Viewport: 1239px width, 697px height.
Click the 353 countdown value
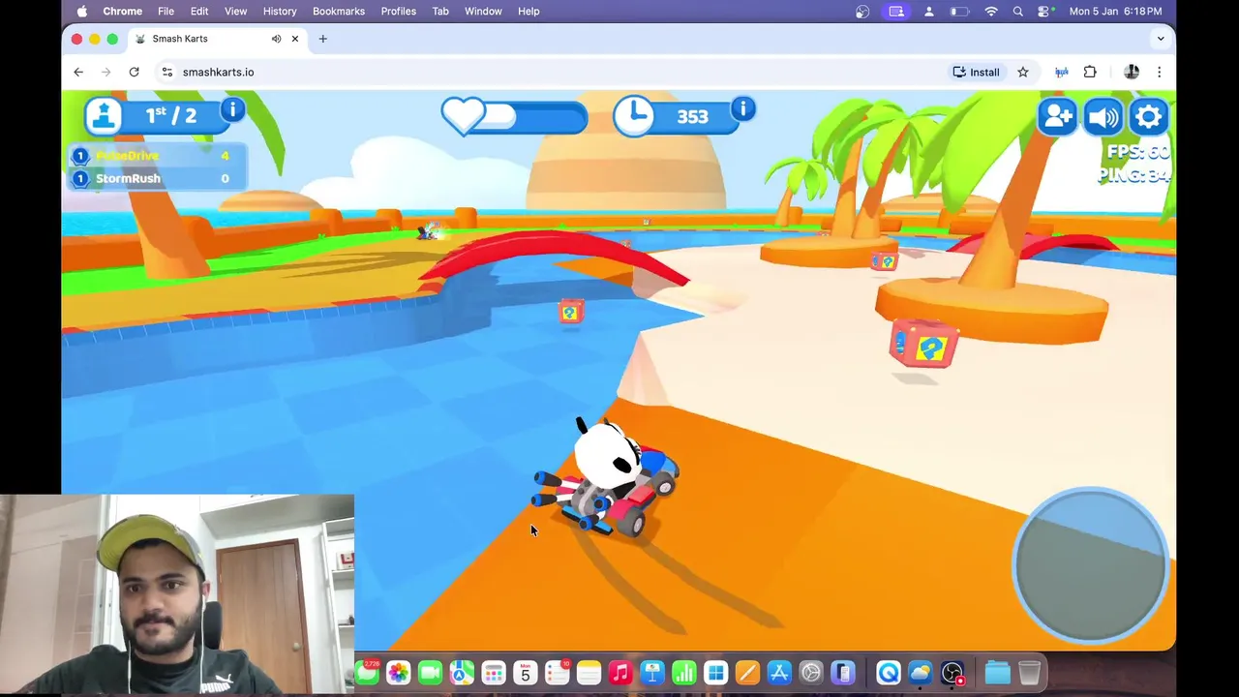692,117
